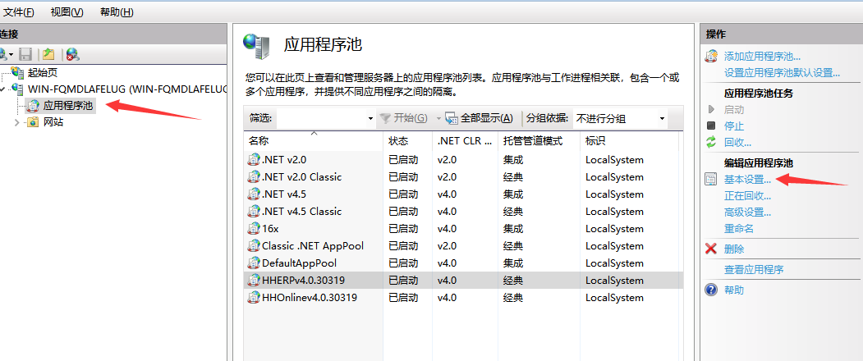Viewport: 863px width, 361px height.
Task: Click the green recycle (回收) icon
Action: [x=711, y=142]
